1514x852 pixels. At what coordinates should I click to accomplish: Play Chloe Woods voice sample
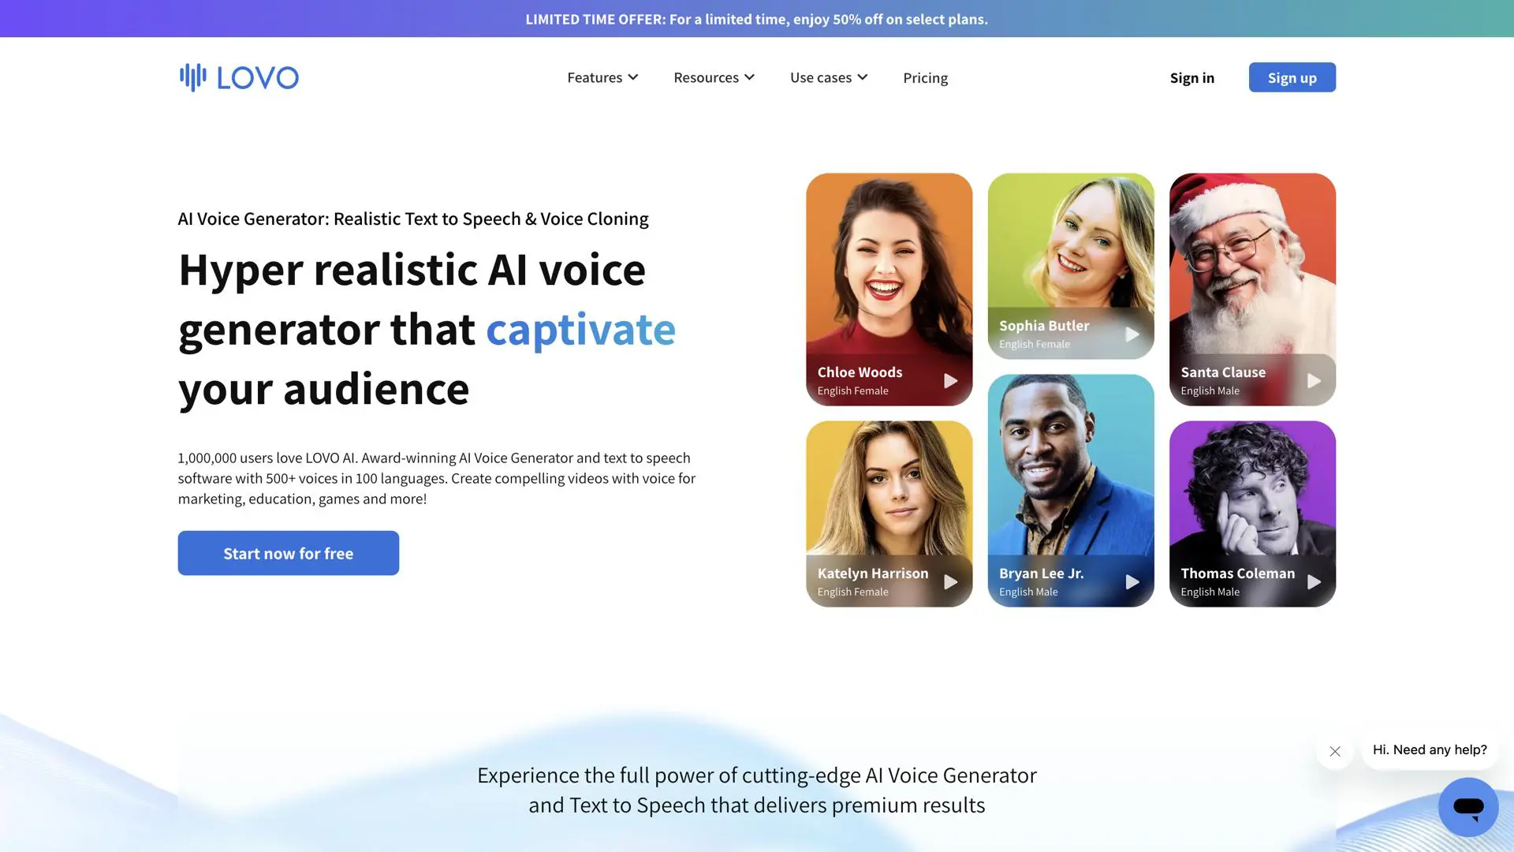coord(950,381)
